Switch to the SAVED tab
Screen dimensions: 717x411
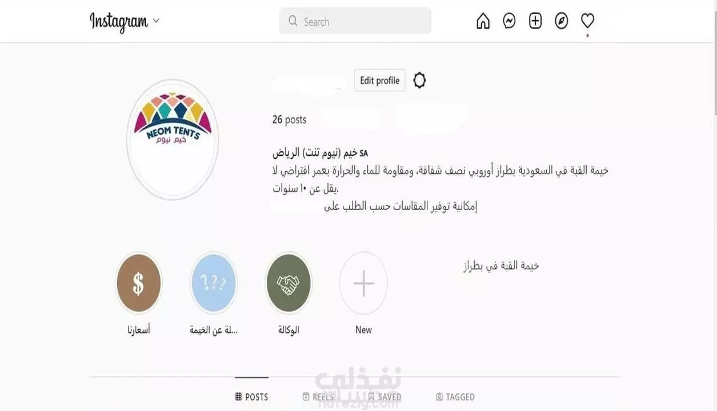(384, 396)
